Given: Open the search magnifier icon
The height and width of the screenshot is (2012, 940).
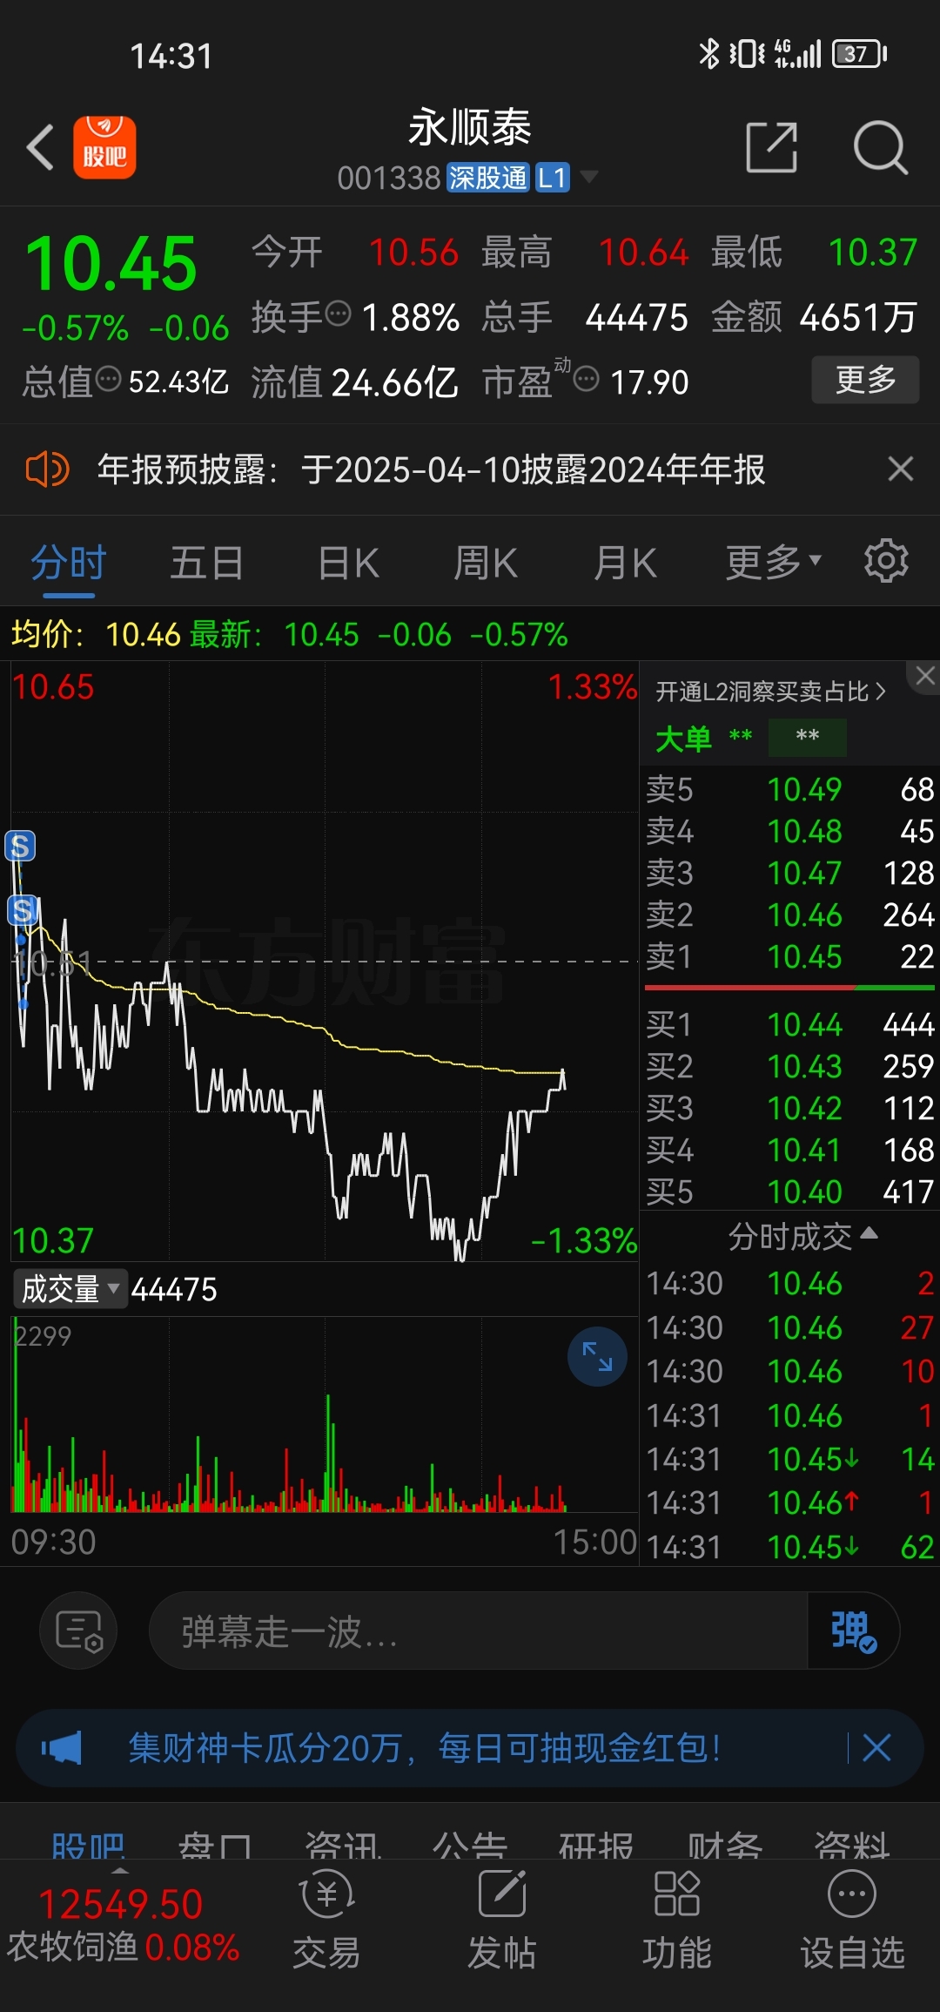Looking at the screenshot, I should pyautogui.click(x=880, y=147).
